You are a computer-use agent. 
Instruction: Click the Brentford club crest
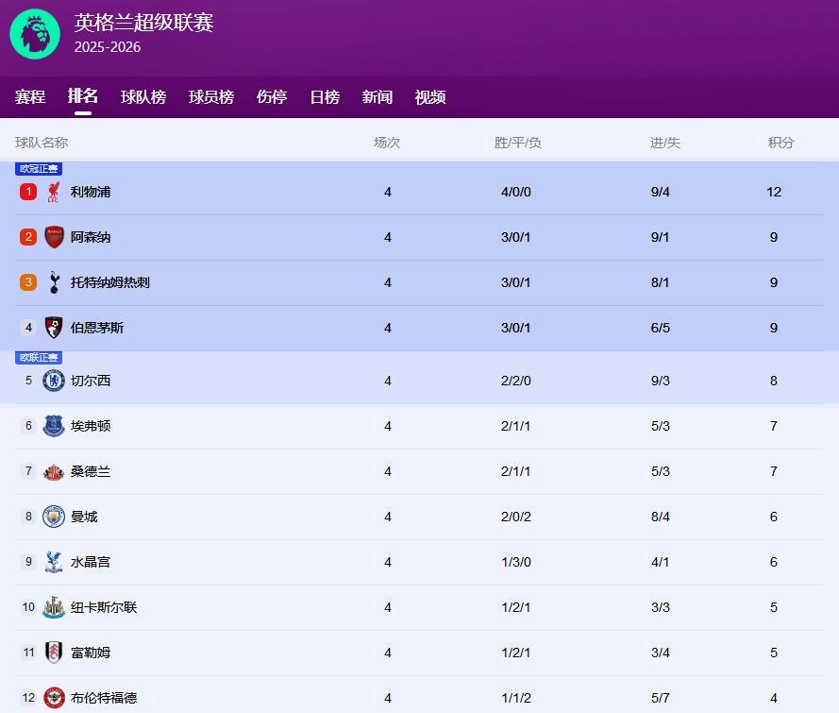(54, 698)
